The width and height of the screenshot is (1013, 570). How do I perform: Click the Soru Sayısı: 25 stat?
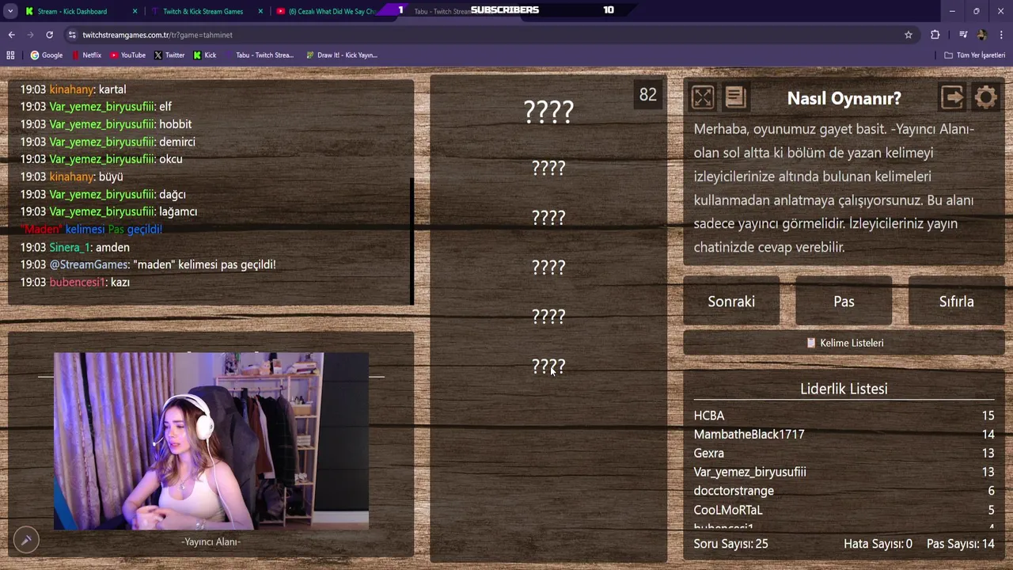tap(730, 544)
